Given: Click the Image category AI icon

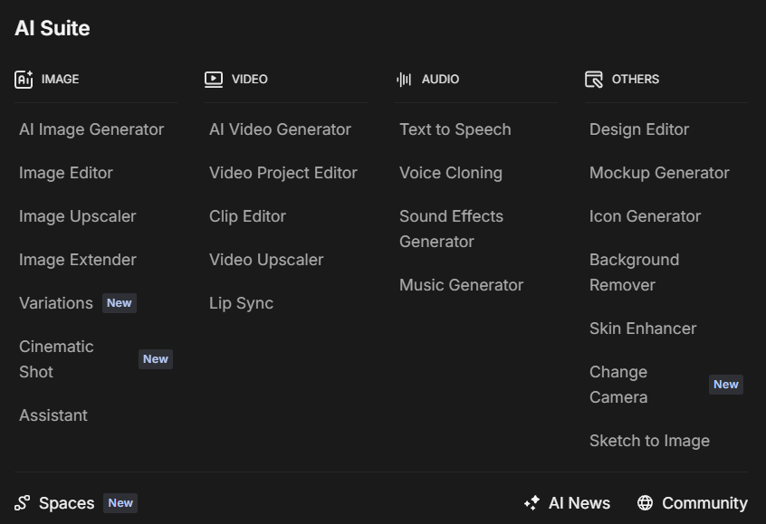Looking at the screenshot, I should (24, 79).
